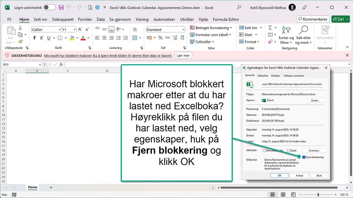353x198 pixels.
Task: Switch to Detaljer tab in properties dialog
Action: 275,76
